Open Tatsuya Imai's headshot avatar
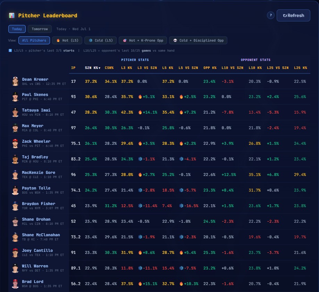The height and width of the screenshot is (292, 319). coord(15,112)
